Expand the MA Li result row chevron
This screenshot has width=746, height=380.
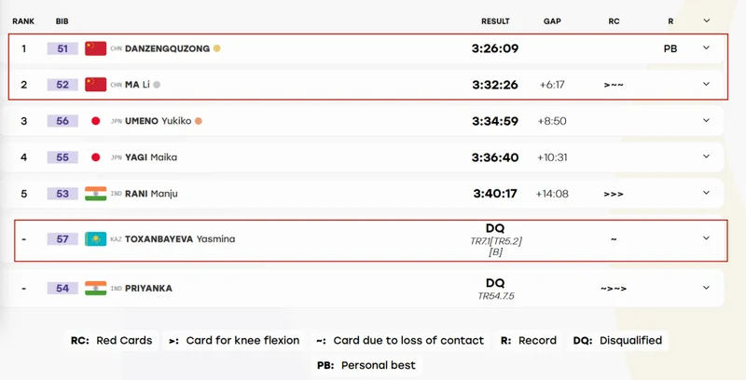pyautogui.click(x=707, y=84)
